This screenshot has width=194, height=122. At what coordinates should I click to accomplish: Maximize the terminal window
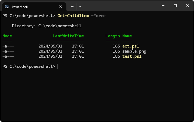175,6
